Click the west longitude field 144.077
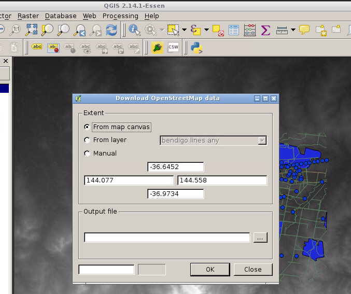 (129, 180)
